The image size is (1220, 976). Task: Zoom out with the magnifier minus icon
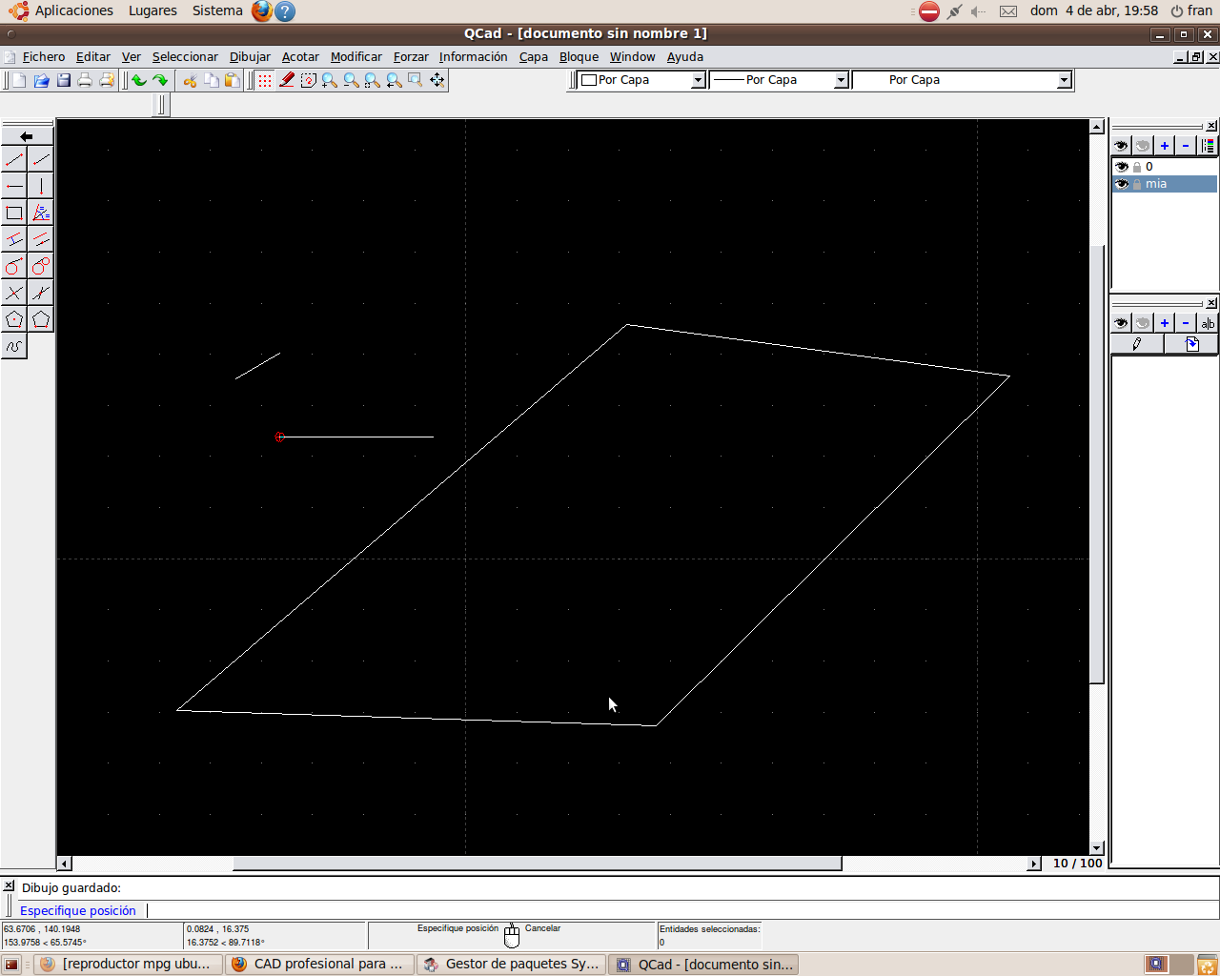pos(351,80)
